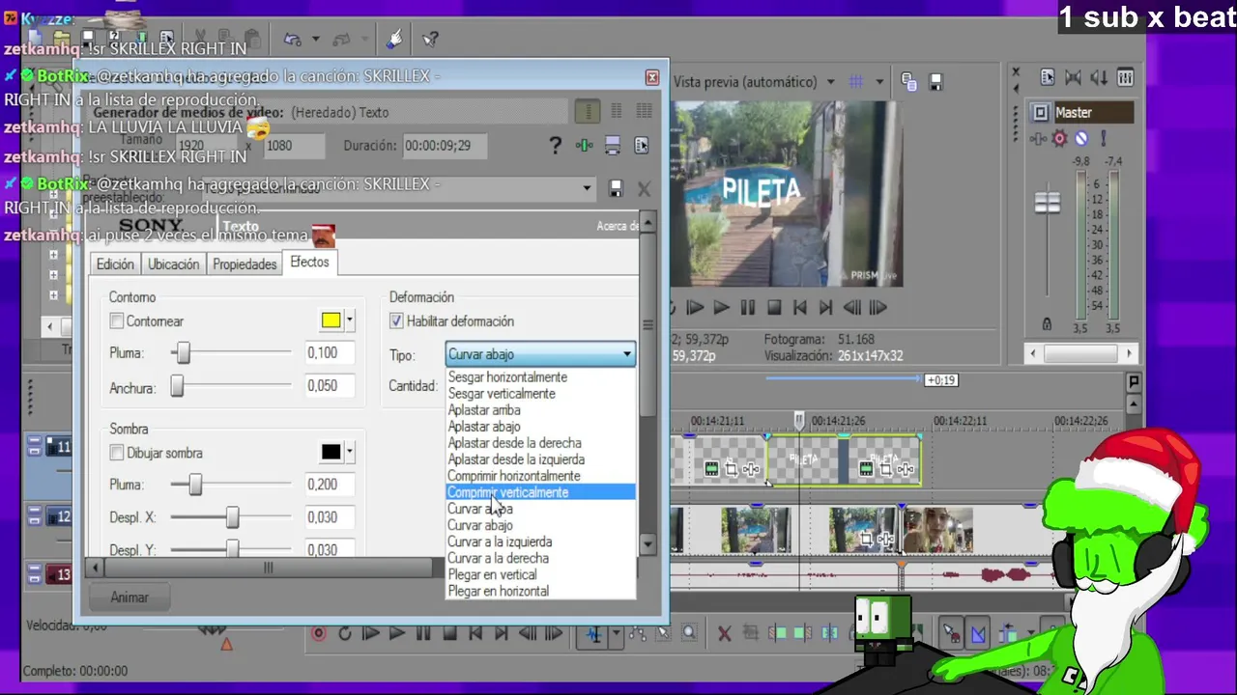Image resolution: width=1237 pixels, height=695 pixels.
Task: Click the downmix speaker icon above Master
Action: coord(1099,77)
